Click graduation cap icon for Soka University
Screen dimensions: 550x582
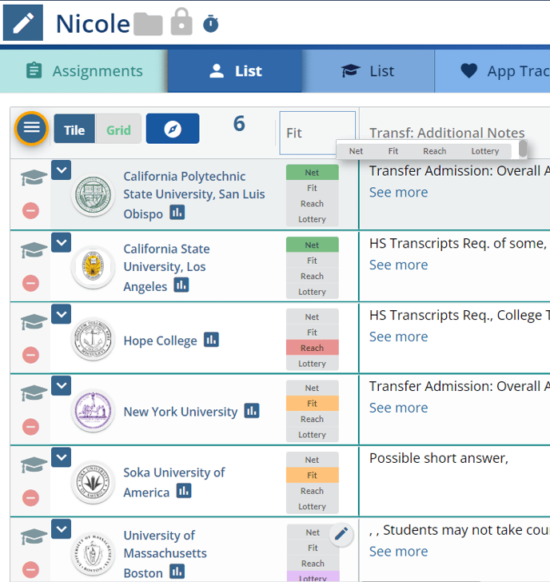click(x=34, y=464)
